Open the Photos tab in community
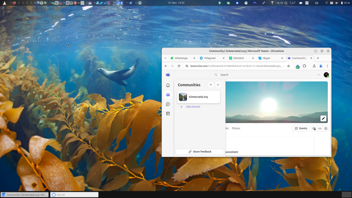Screen dimensions: 352x198 click(x=236, y=128)
